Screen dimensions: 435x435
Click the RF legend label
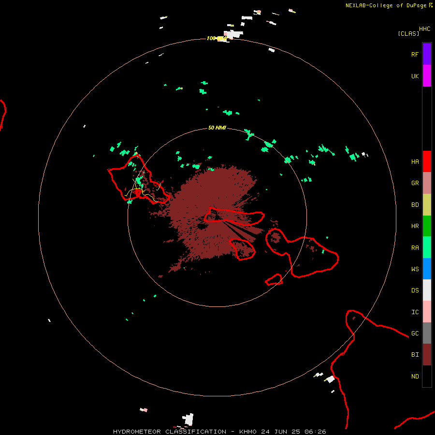(415, 54)
